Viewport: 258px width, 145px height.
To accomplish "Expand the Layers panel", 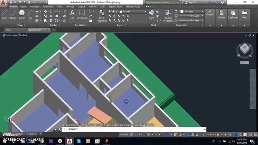I will tap(121, 25).
